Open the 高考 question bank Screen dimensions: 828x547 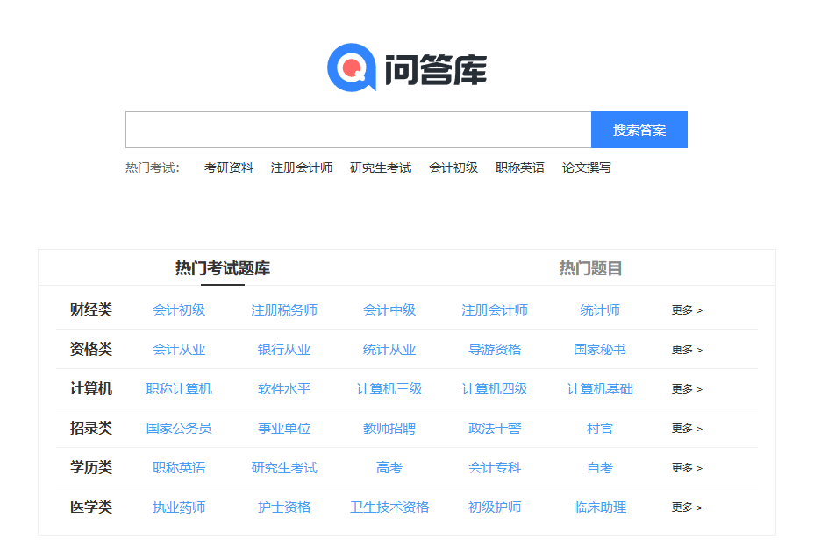(389, 468)
